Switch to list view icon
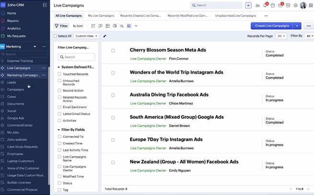This screenshot has height=195, width=314. tap(93, 26)
